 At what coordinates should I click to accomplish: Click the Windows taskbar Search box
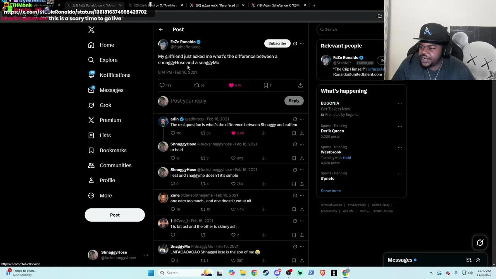(186, 273)
